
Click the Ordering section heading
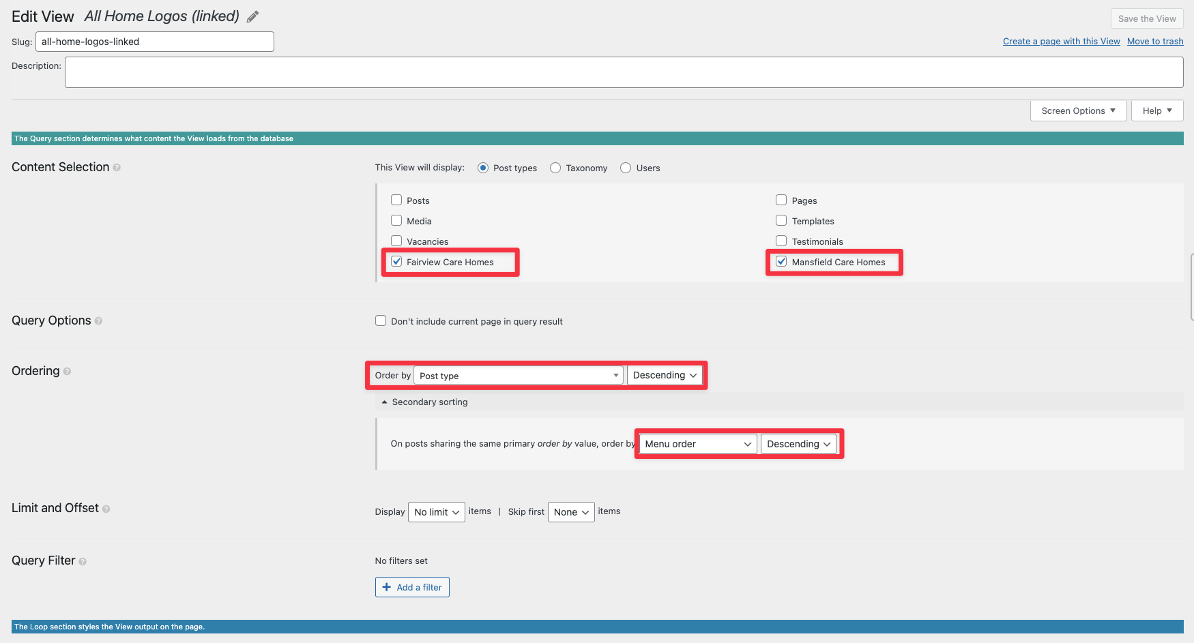tap(35, 371)
